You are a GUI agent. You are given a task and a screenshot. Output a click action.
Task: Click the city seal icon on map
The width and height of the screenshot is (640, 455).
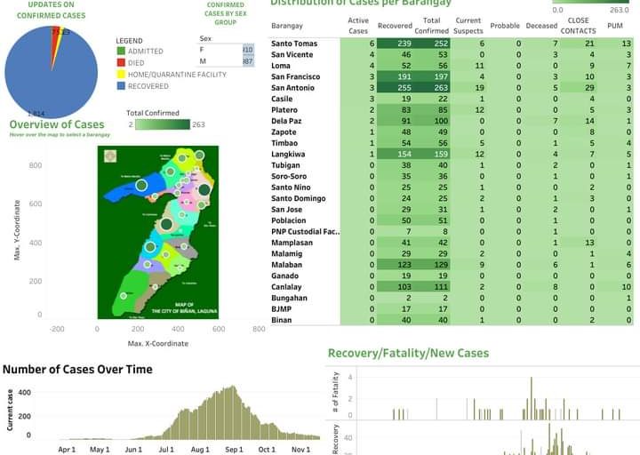tap(110, 156)
